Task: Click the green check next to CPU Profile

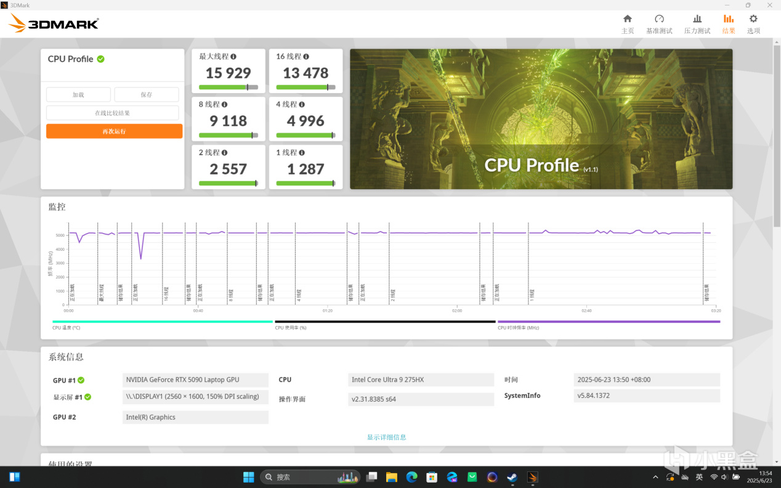Action: [100, 59]
